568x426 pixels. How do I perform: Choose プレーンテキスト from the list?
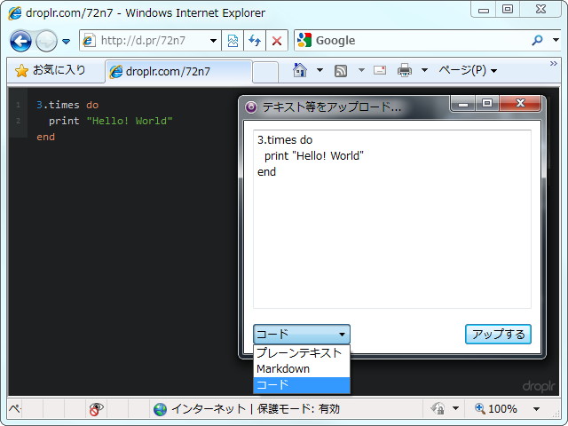pyautogui.click(x=302, y=353)
